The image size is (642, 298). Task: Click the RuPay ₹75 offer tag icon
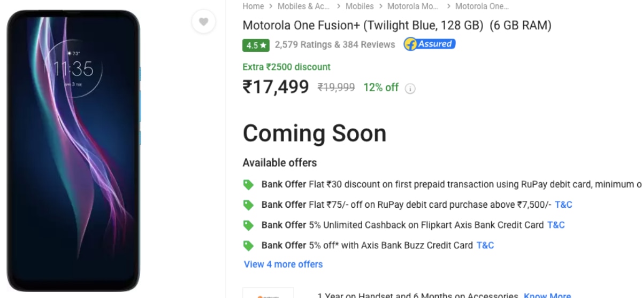pyautogui.click(x=248, y=205)
